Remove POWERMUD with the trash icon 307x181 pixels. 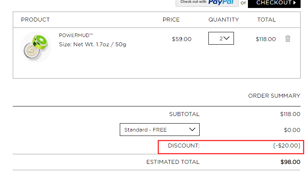pos(287,39)
